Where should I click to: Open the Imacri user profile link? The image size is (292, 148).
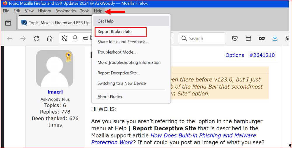point(55,92)
